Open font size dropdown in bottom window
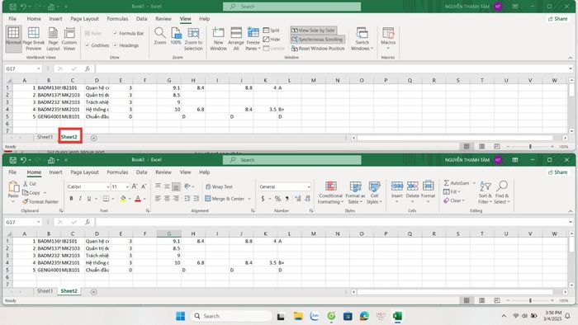The height and width of the screenshot is (325, 578). pos(127,187)
